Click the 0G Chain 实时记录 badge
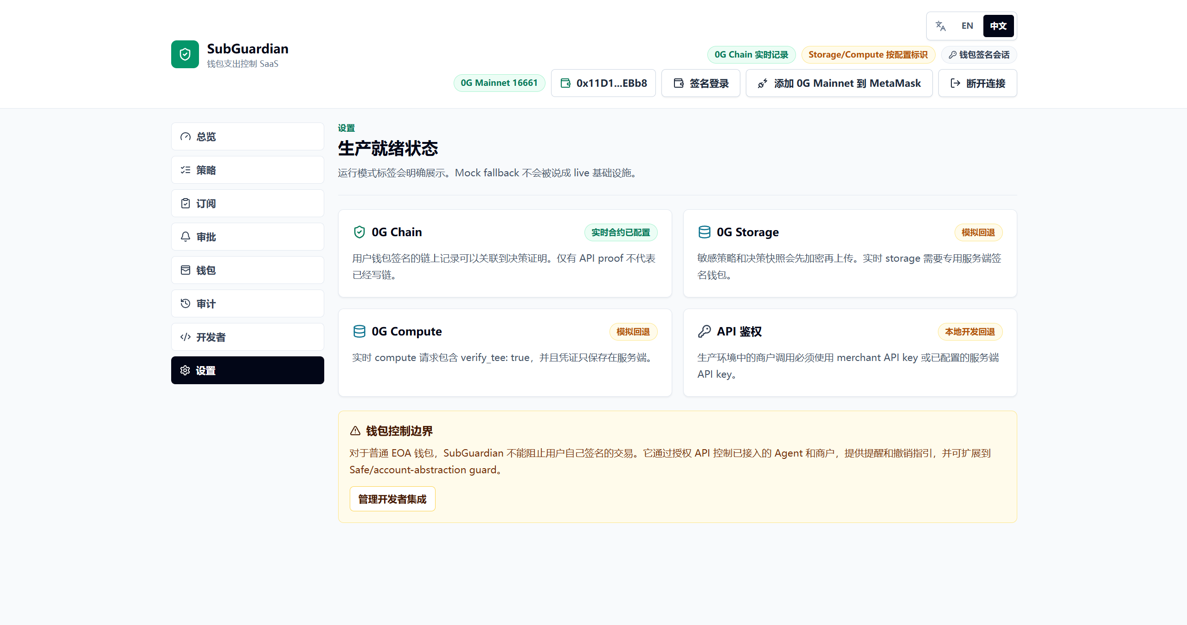The height and width of the screenshot is (625, 1187). click(751, 55)
